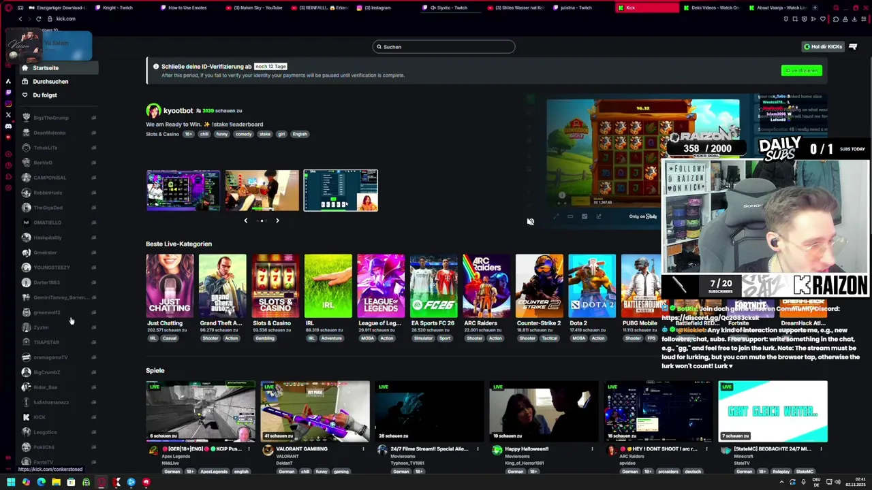Switch to the Nahim Sky - YouTube tab
The image size is (872, 490).
(x=253, y=7)
